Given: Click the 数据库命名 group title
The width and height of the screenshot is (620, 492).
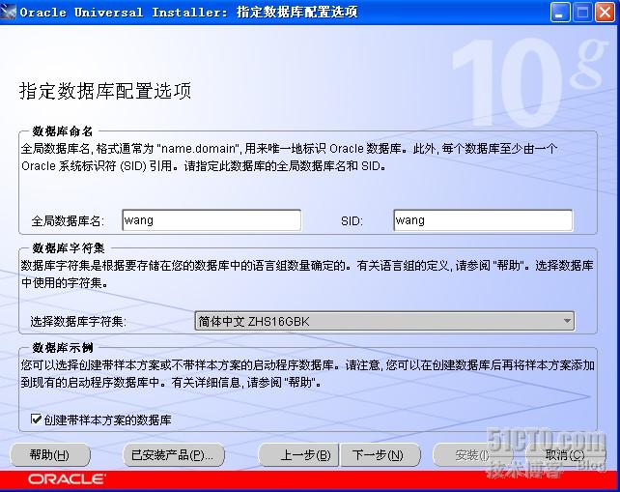Looking at the screenshot, I should 63,130.
